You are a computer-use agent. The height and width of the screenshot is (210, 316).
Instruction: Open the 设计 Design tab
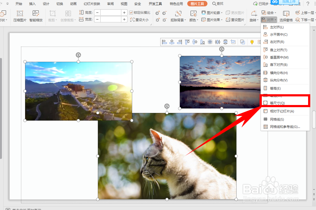coord(46,4)
